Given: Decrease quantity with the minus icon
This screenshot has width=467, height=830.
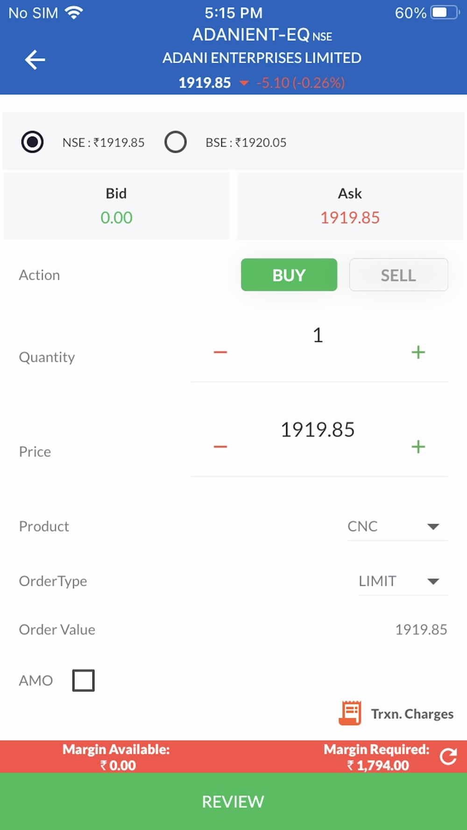Looking at the screenshot, I should coord(220,352).
